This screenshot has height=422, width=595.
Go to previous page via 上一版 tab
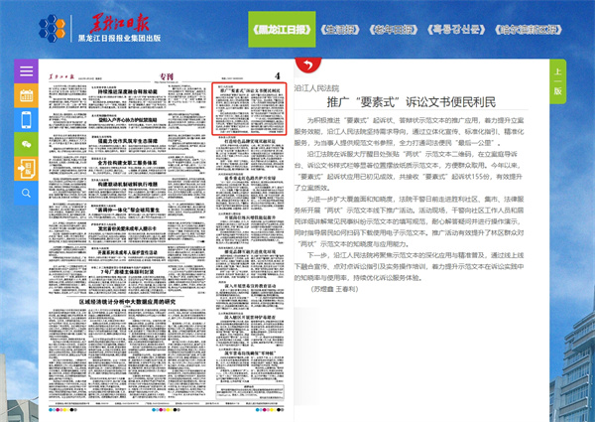click(557, 81)
